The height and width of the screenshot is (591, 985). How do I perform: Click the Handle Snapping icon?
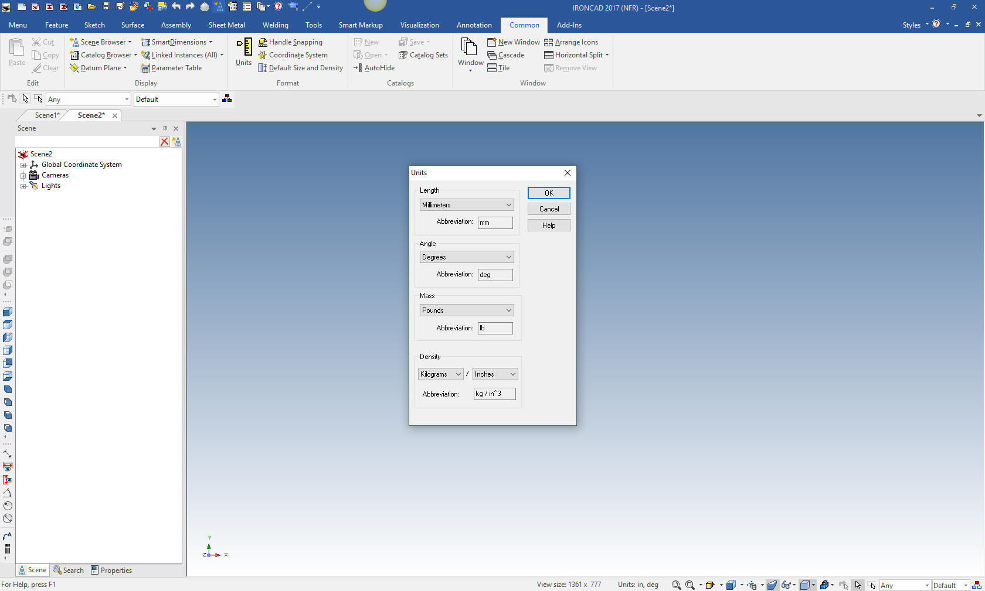(263, 42)
